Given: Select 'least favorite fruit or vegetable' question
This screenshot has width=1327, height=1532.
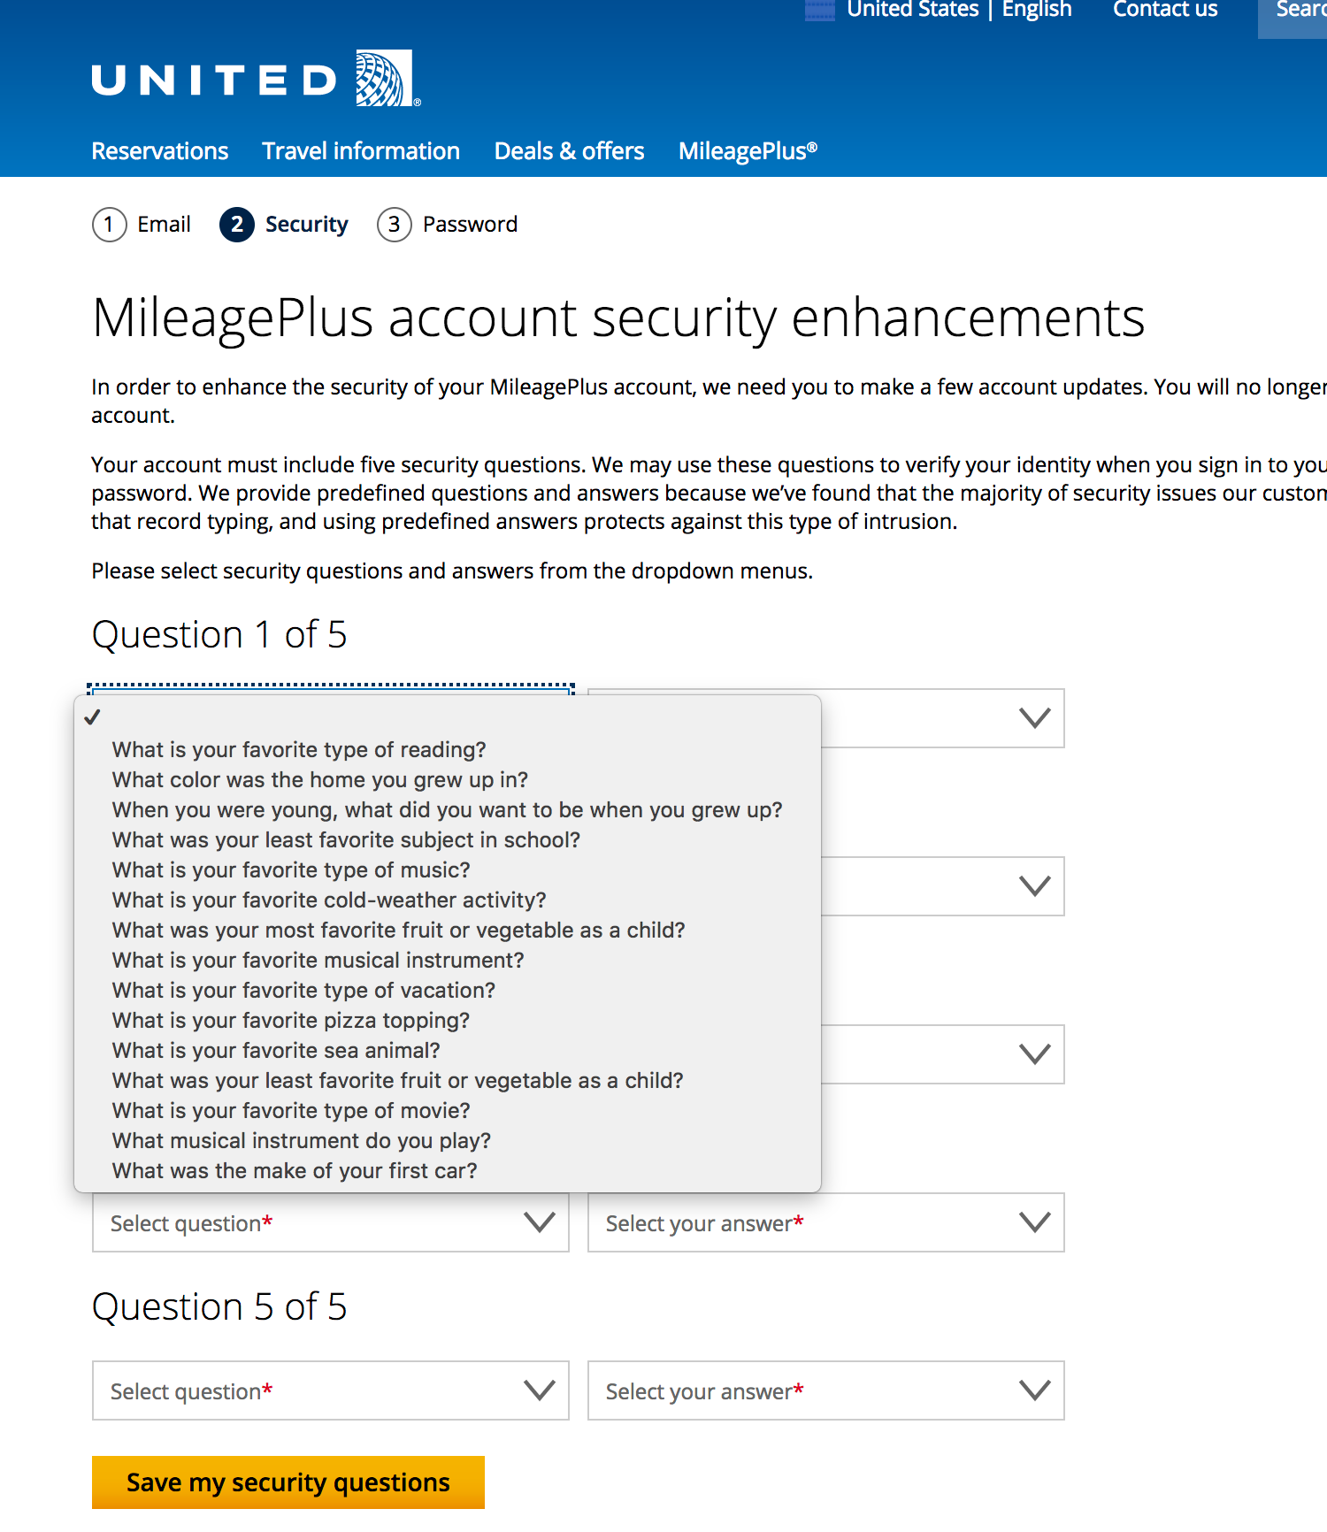Looking at the screenshot, I should [448, 1081].
